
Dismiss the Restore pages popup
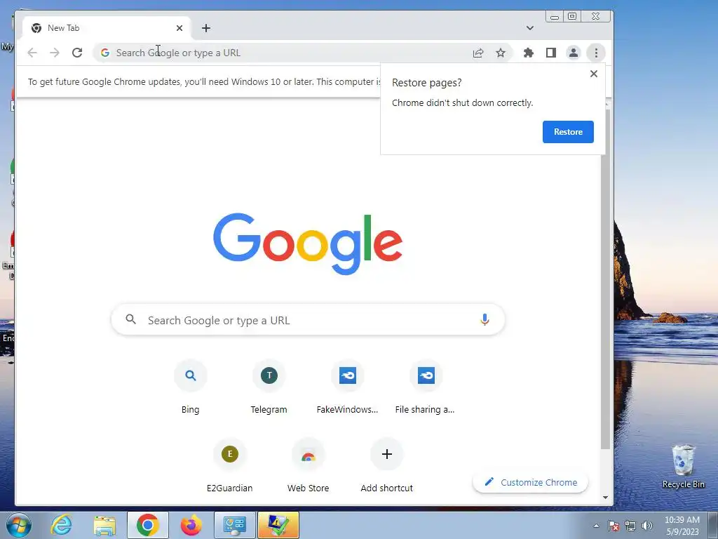pos(593,74)
